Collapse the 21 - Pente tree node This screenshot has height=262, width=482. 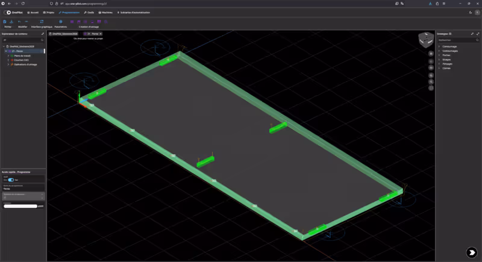point(6,51)
